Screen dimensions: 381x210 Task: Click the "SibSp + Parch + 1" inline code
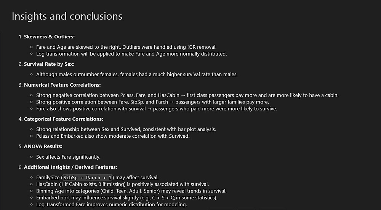(x=88, y=178)
